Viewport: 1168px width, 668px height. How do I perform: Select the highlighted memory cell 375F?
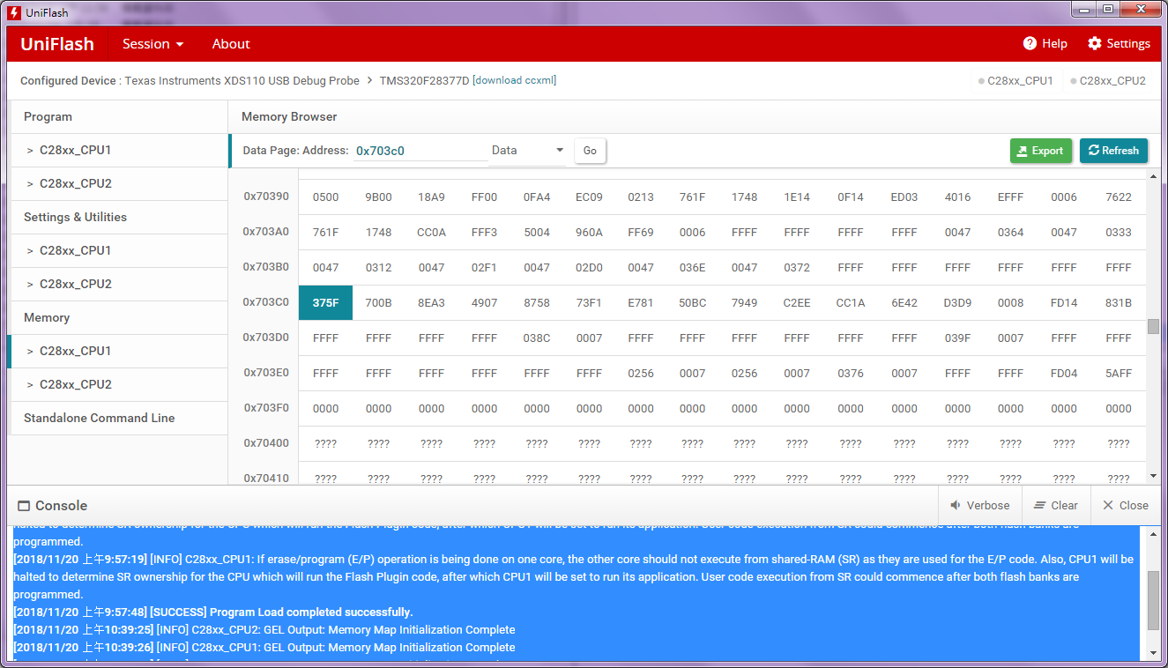coord(325,303)
